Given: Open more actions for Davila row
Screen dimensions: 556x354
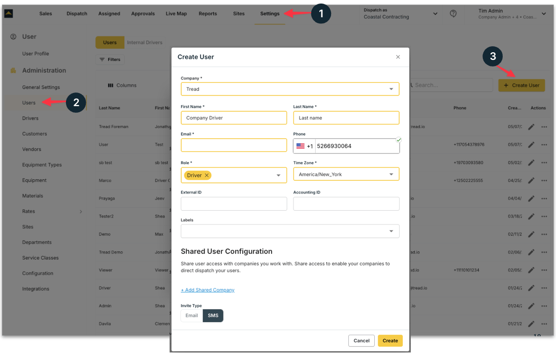Looking at the screenshot, I should [544, 324].
